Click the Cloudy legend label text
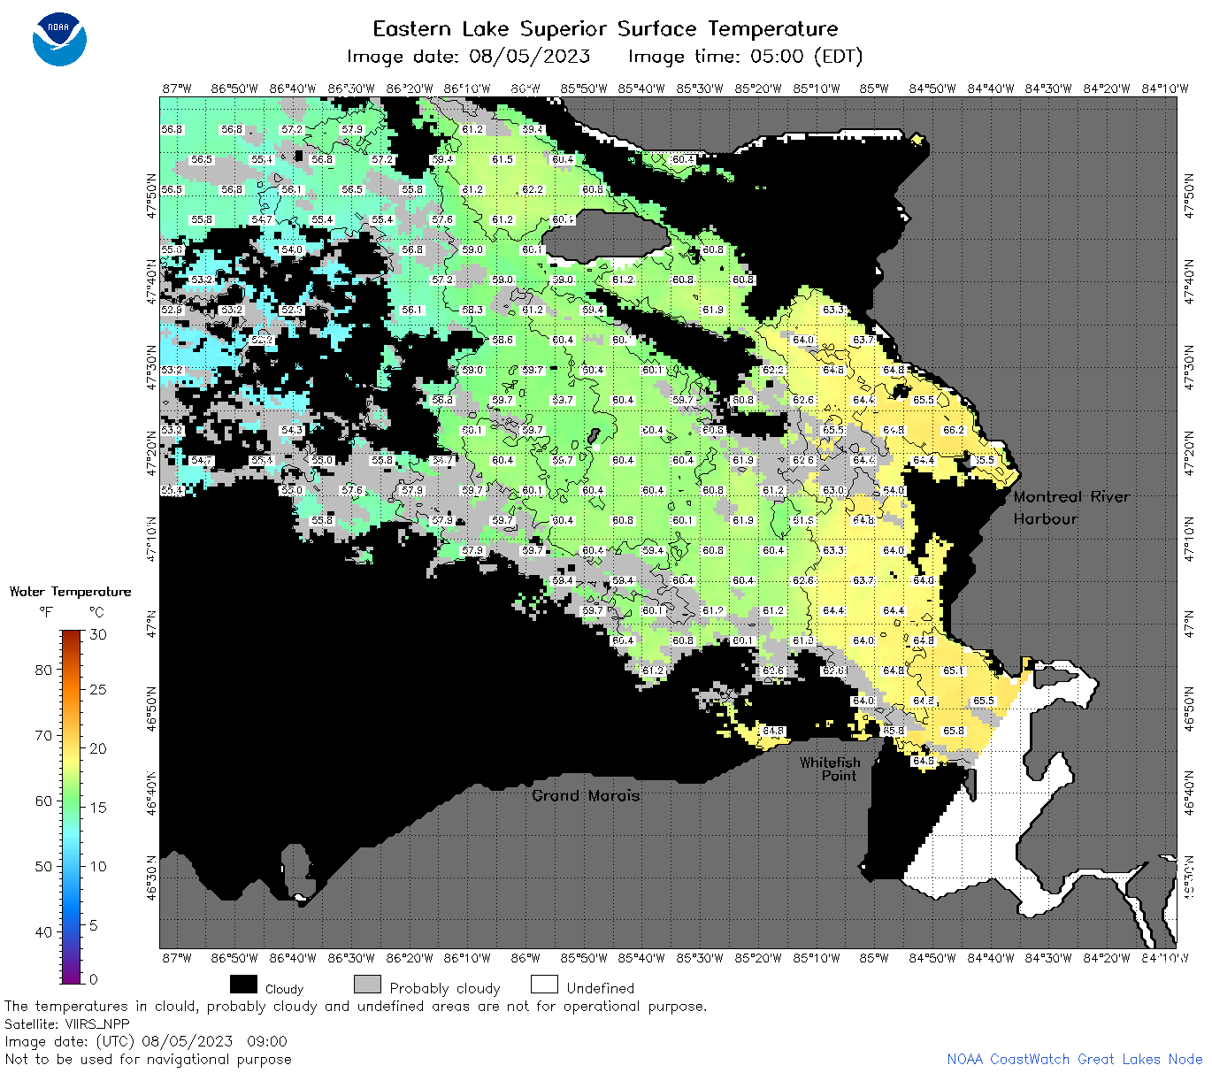1212x1073 pixels. click(x=284, y=989)
